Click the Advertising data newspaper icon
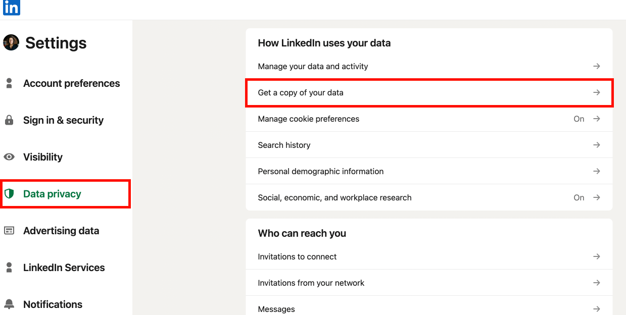This screenshot has height=315, width=626. point(9,231)
